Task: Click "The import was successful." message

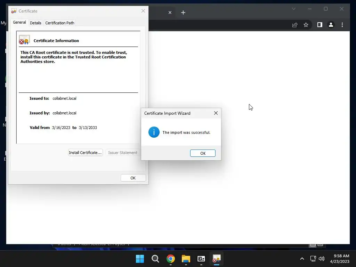Action: (x=186, y=132)
